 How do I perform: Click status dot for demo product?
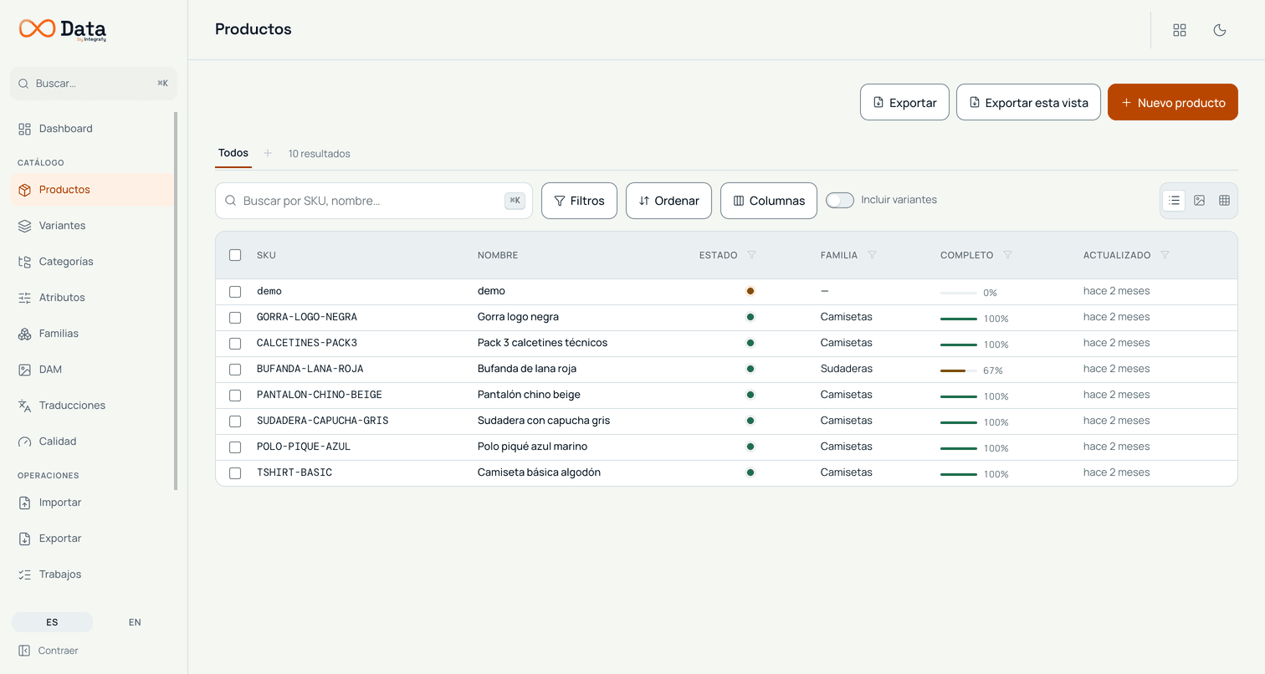(750, 291)
